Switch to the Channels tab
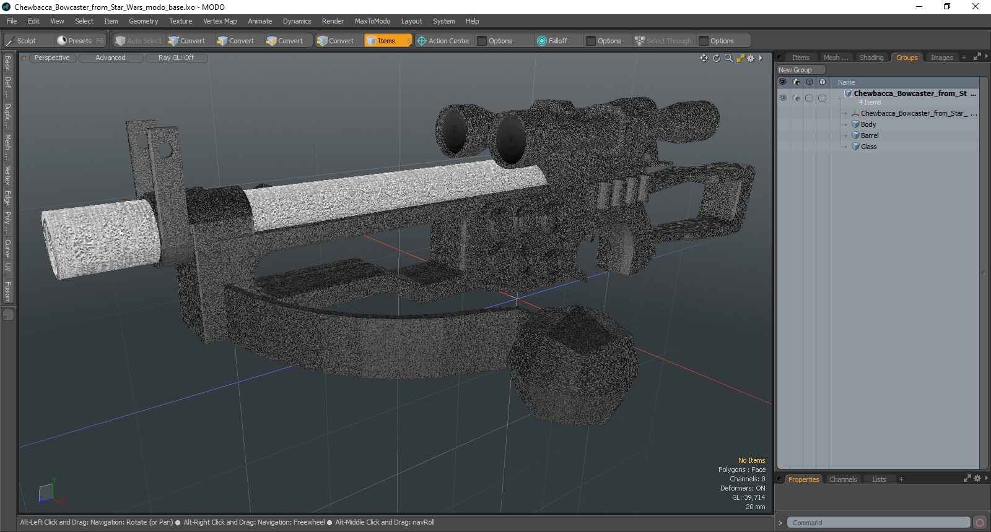This screenshot has height=532, width=991. (842, 479)
